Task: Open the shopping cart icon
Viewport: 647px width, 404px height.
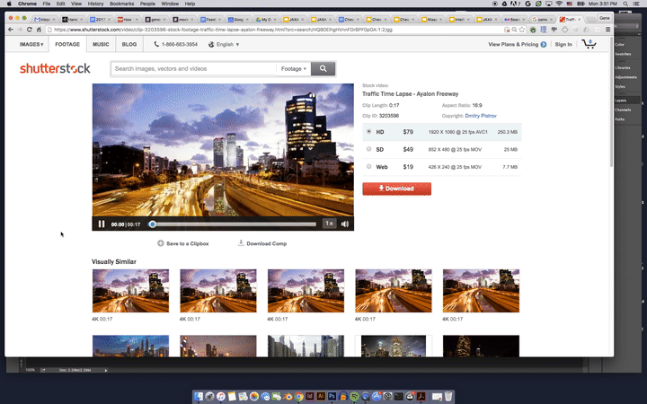Action: point(589,44)
